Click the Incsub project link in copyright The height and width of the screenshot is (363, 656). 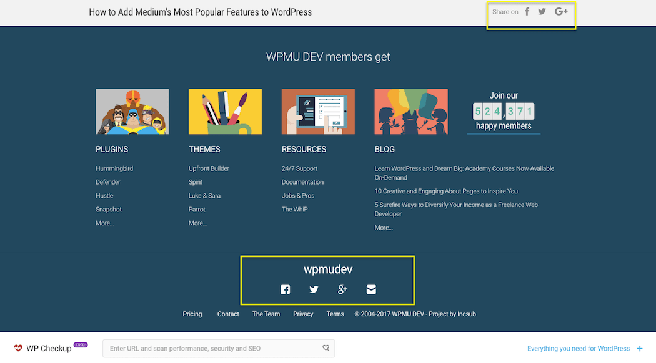tap(467, 314)
